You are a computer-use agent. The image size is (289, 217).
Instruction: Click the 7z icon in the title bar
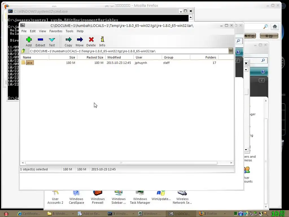pos(23,25)
